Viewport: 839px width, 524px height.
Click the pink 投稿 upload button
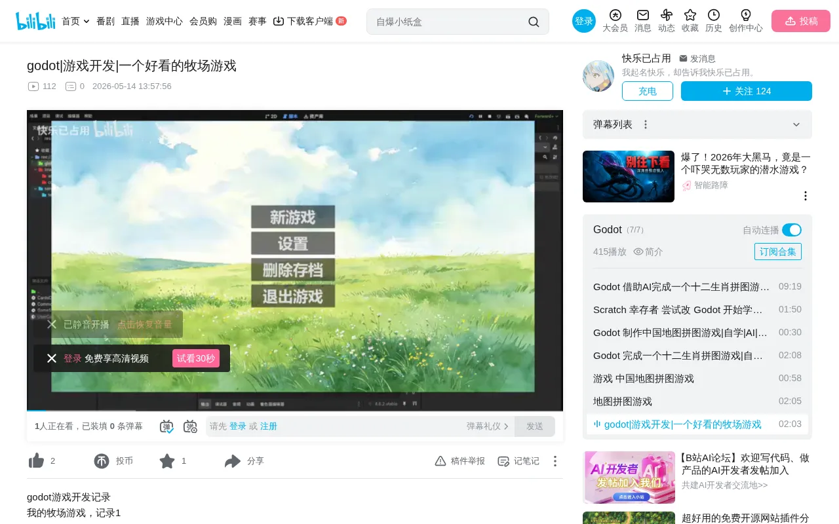pos(801,21)
